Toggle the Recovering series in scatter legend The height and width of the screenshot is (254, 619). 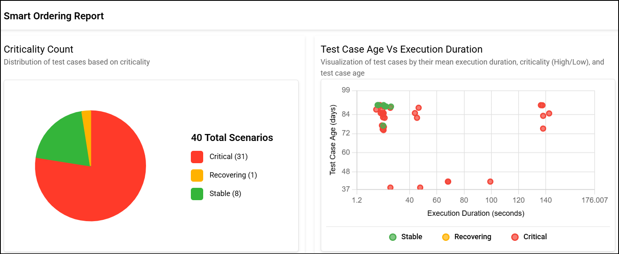(473, 237)
